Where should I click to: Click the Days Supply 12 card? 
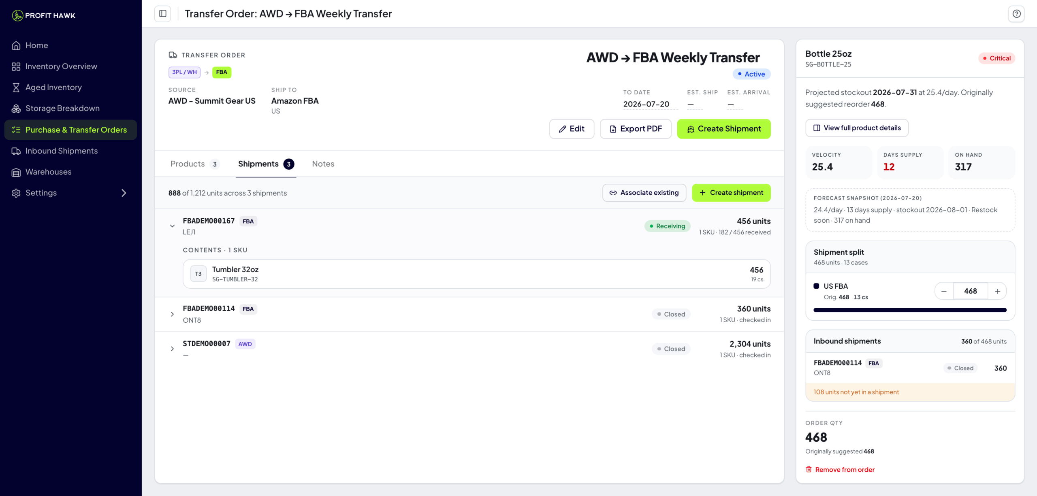(x=910, y=163)
